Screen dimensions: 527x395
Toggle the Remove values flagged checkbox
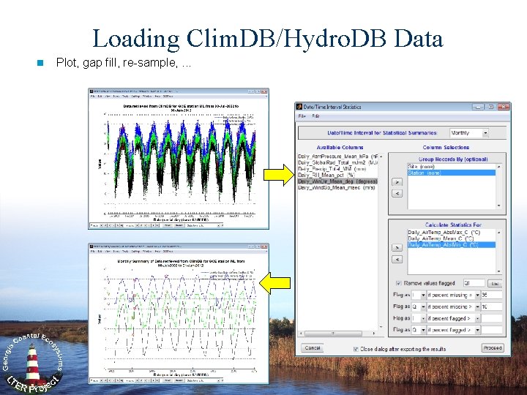pos(399,283)
